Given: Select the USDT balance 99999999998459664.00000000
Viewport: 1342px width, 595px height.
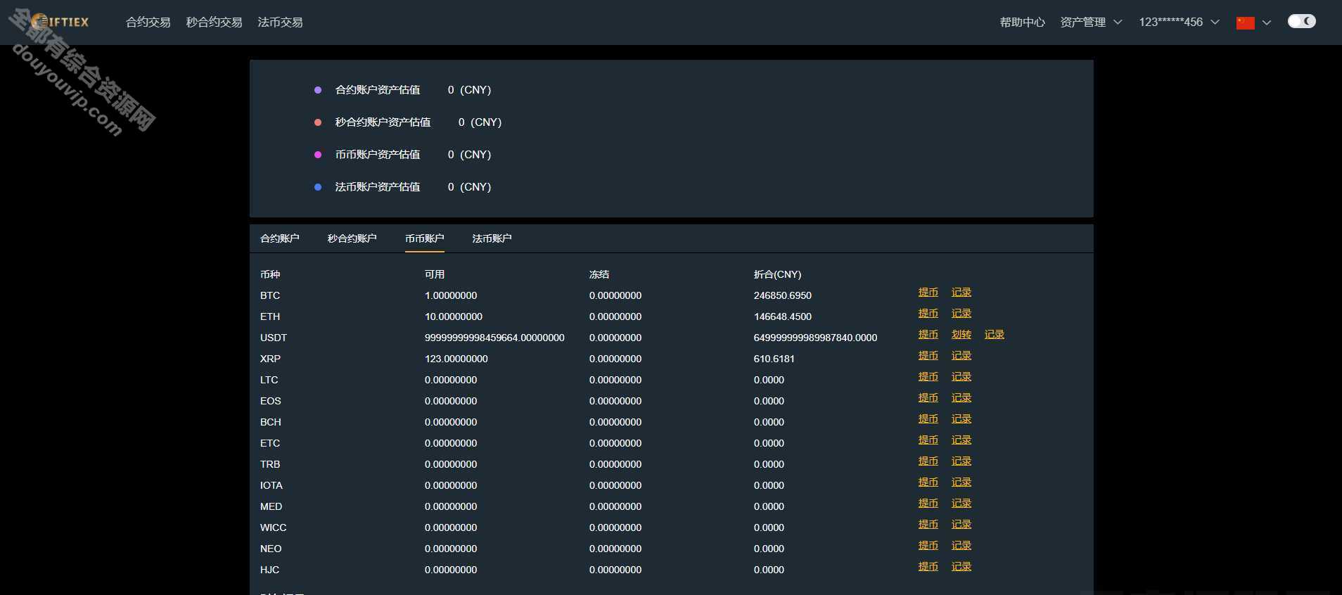Looking at the screenshot, I should click(x=494, y=338).
